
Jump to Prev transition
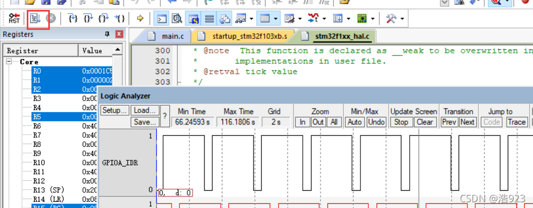pos(450,122)
